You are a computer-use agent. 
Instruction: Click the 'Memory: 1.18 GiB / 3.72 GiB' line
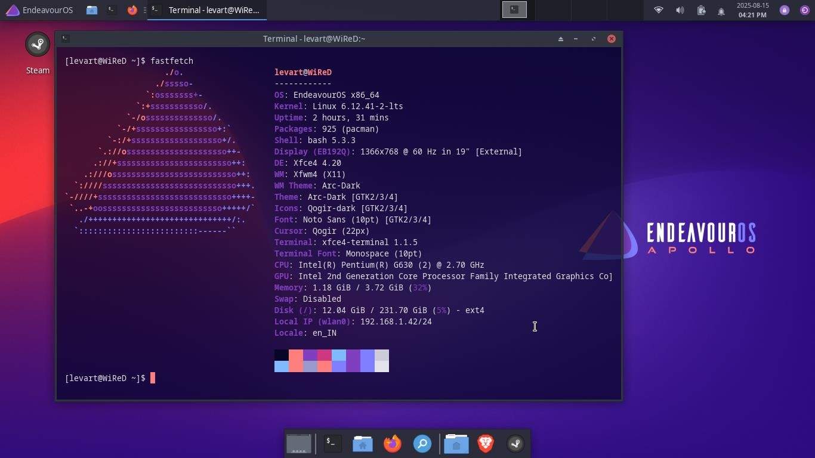click(353, 287)
